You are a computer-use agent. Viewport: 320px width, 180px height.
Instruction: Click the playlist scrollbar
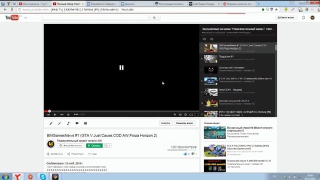point(275,48)
